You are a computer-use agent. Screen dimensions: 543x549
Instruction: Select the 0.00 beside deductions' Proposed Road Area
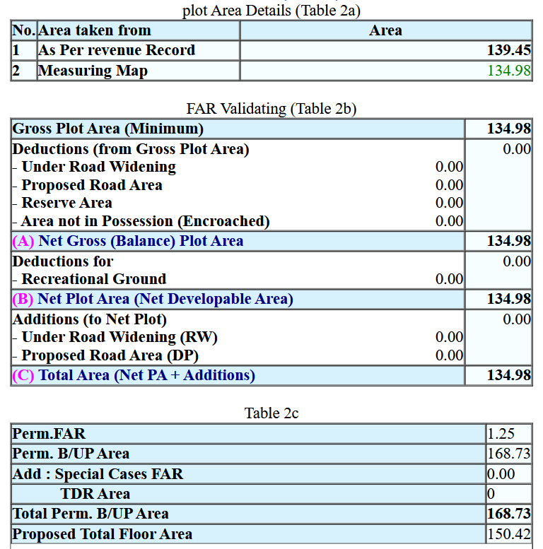449,185
